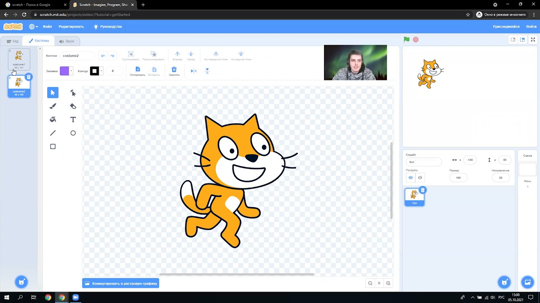Open the Руководства tutorials

tap(108, 27)
